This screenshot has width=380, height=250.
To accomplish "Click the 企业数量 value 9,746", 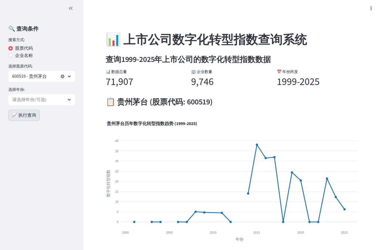I will coord(202,82).
